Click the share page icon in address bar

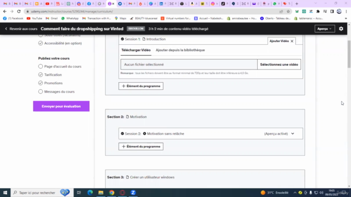pos(281,11)
